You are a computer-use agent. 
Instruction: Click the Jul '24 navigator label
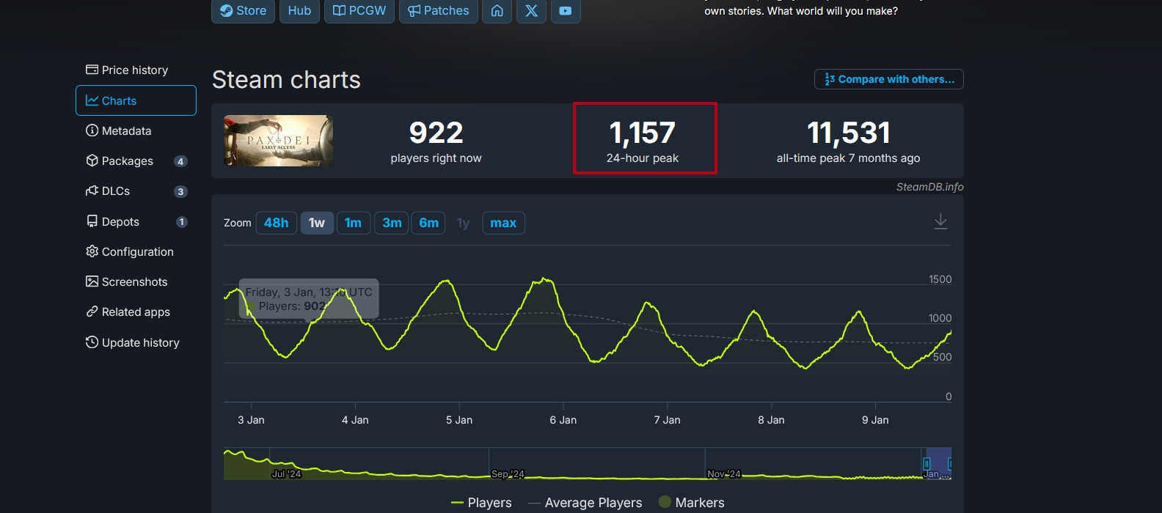coord(286,474)
